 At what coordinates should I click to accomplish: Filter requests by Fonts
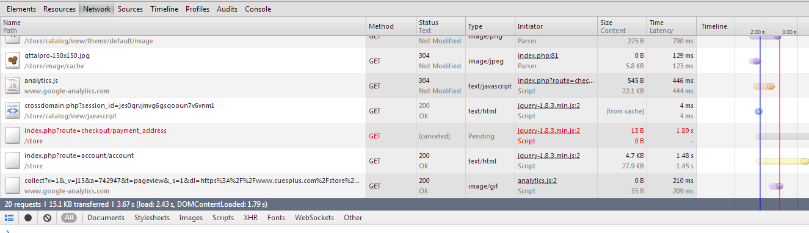(276, 218)
